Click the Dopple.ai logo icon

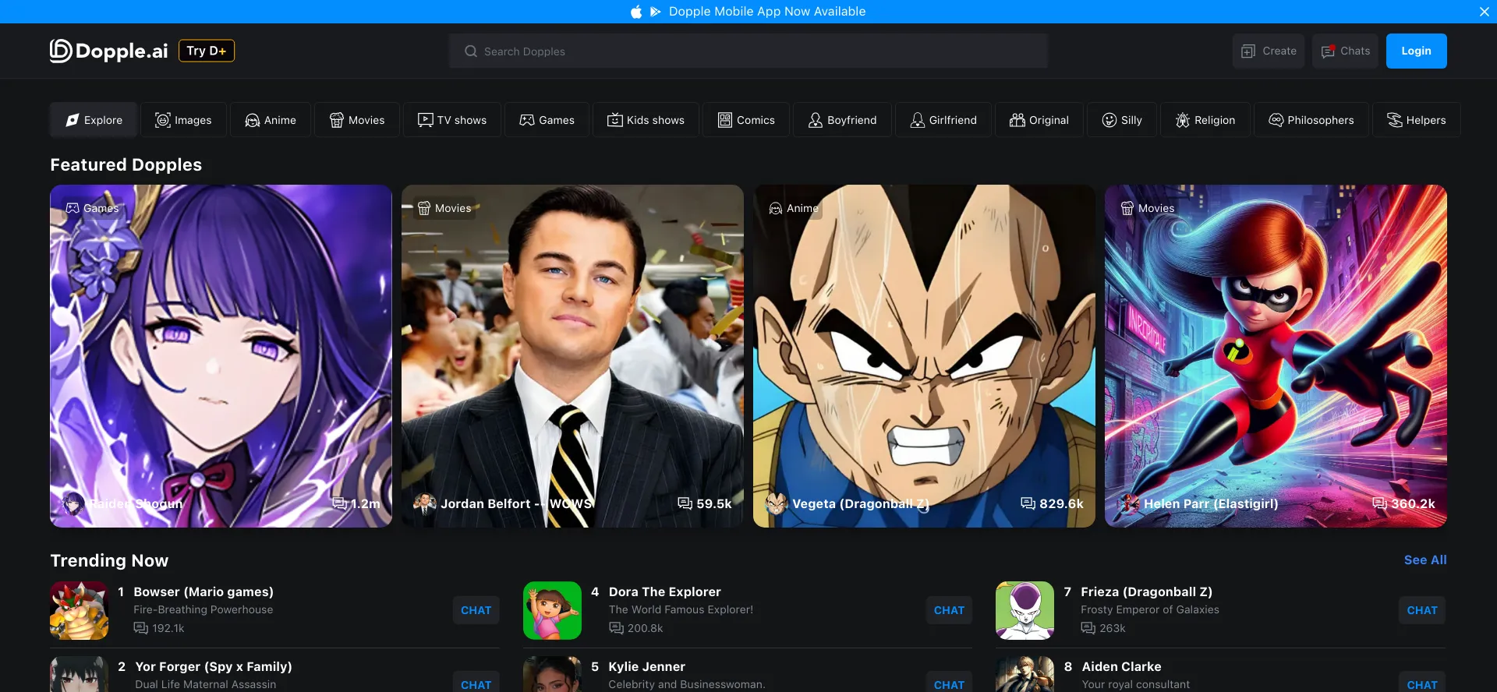point(61,51)
